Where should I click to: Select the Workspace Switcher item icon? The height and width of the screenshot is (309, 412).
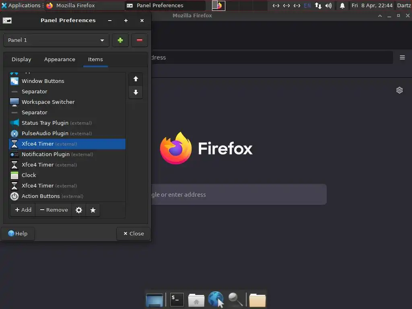(14, 102)
